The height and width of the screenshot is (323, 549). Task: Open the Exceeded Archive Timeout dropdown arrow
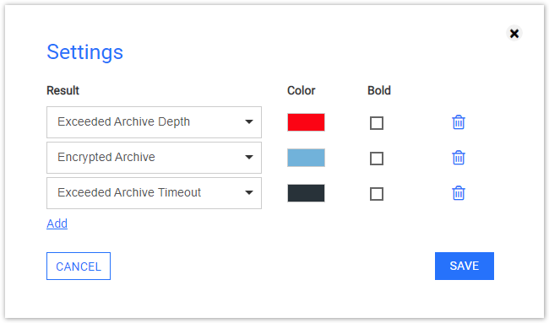click(x=249, y=192)
